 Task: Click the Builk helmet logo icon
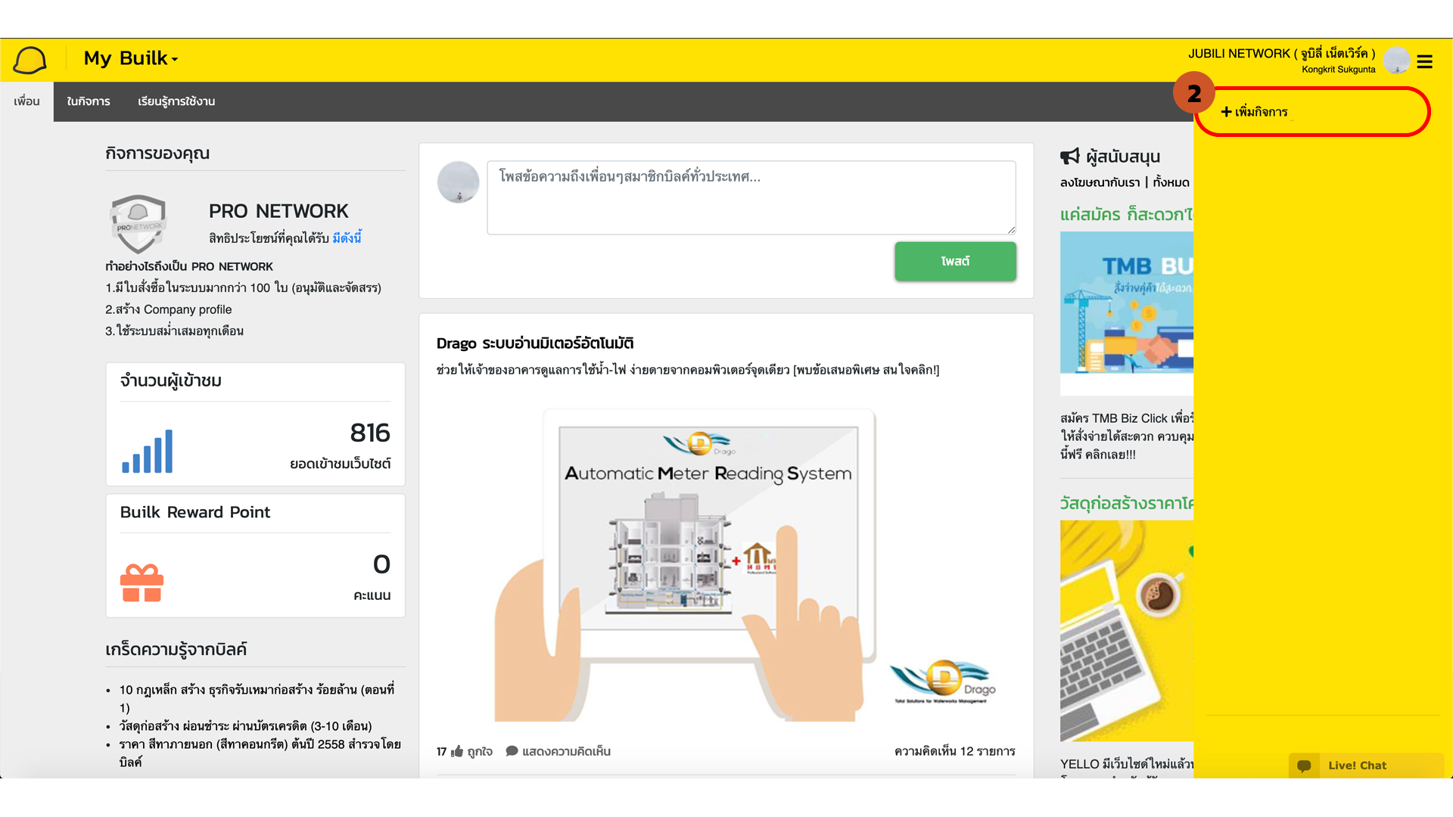pyautogui.click(x=30, y=60)
